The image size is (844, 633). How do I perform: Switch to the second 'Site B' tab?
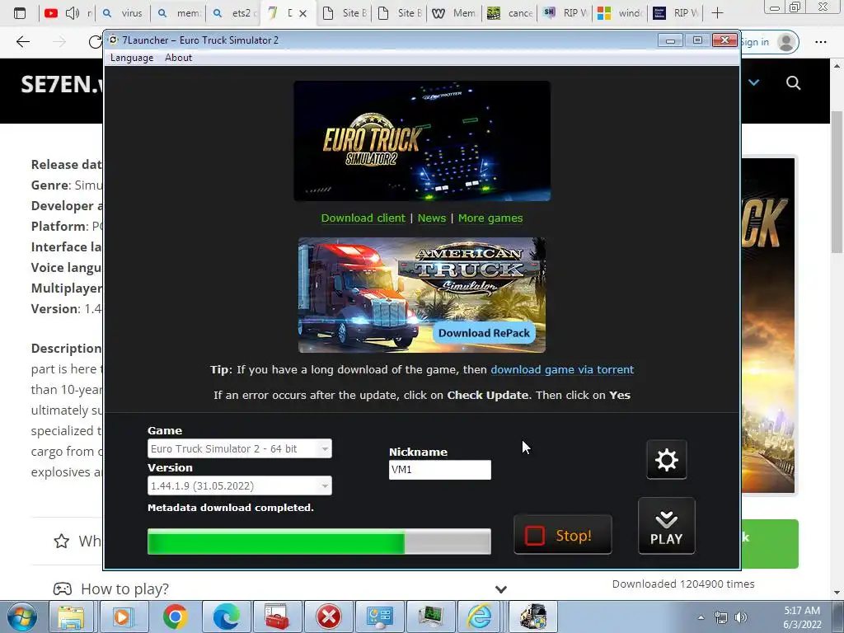[401, 13]
